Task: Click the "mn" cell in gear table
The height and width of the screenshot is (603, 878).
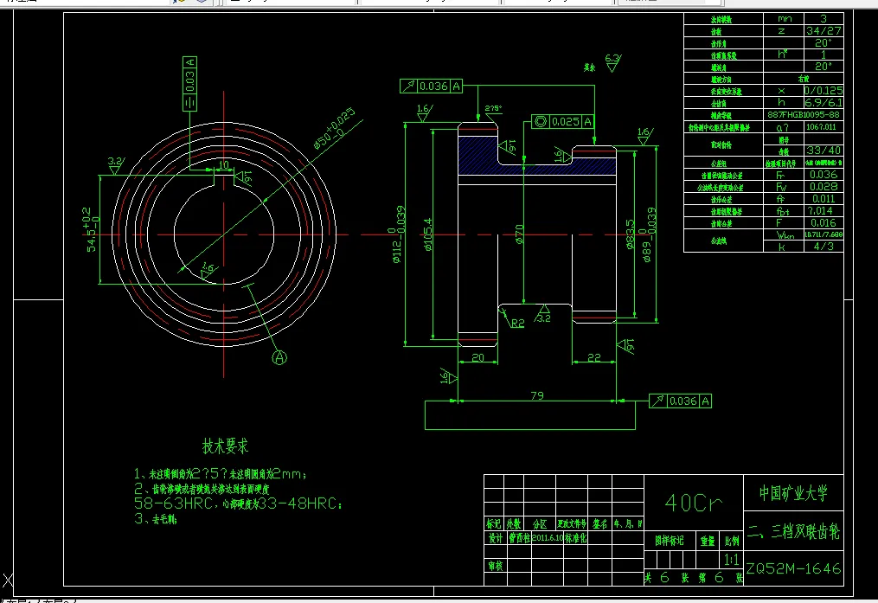Action: [x=784, y=18]
